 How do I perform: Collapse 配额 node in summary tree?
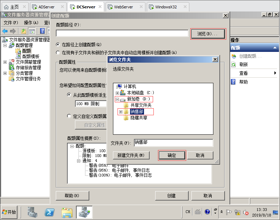[72, 146]
